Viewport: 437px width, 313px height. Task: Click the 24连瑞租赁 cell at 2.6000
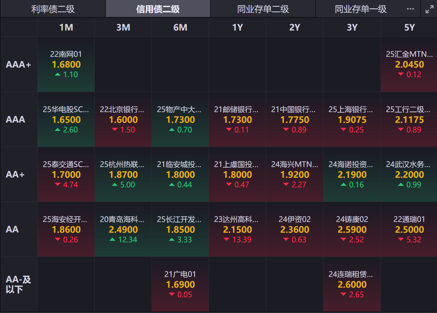point(352,284)
